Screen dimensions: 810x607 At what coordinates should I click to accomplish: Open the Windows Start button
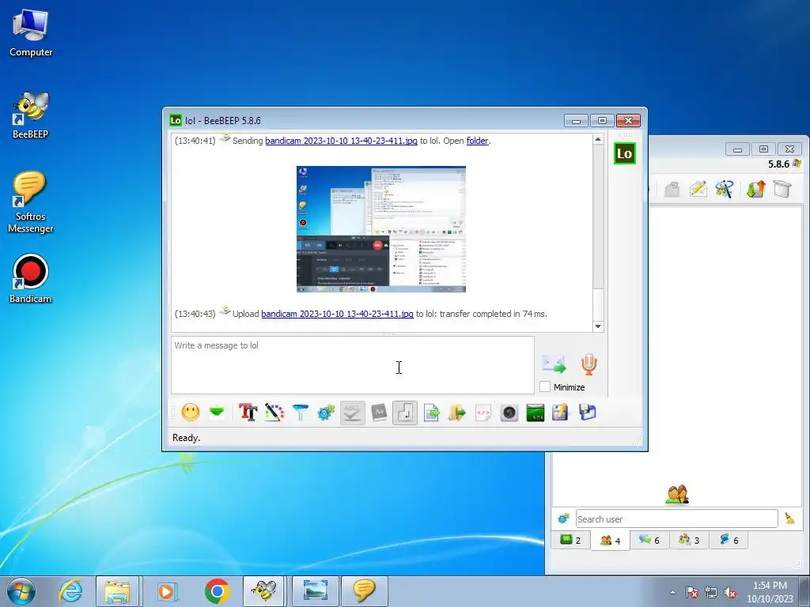pyautogui.click(x=21, y=591)
